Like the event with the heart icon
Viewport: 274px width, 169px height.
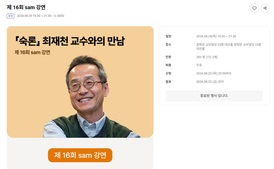tap(254, 8)
